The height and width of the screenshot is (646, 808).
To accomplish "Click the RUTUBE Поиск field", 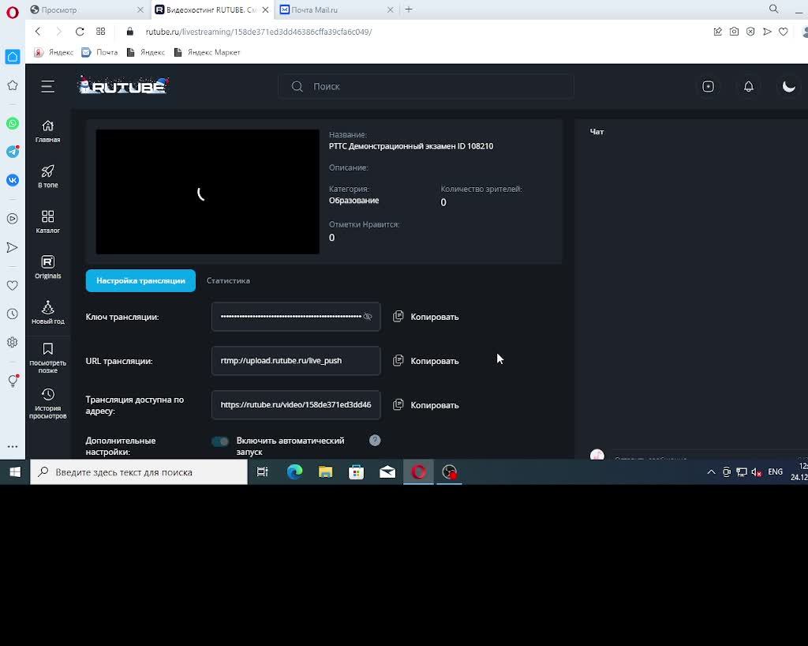I will [x=425, y=87].
